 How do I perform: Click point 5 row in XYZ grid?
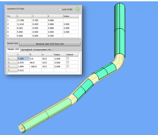(43, 36)
